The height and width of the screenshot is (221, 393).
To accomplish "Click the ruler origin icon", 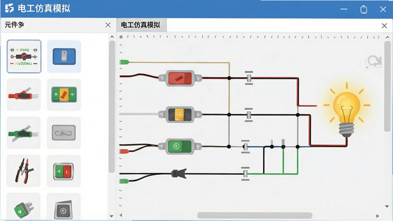I will 121,37.
